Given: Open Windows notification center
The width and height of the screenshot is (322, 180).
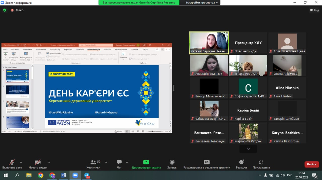Looking at the screenshot, I should tap(314, 175).
